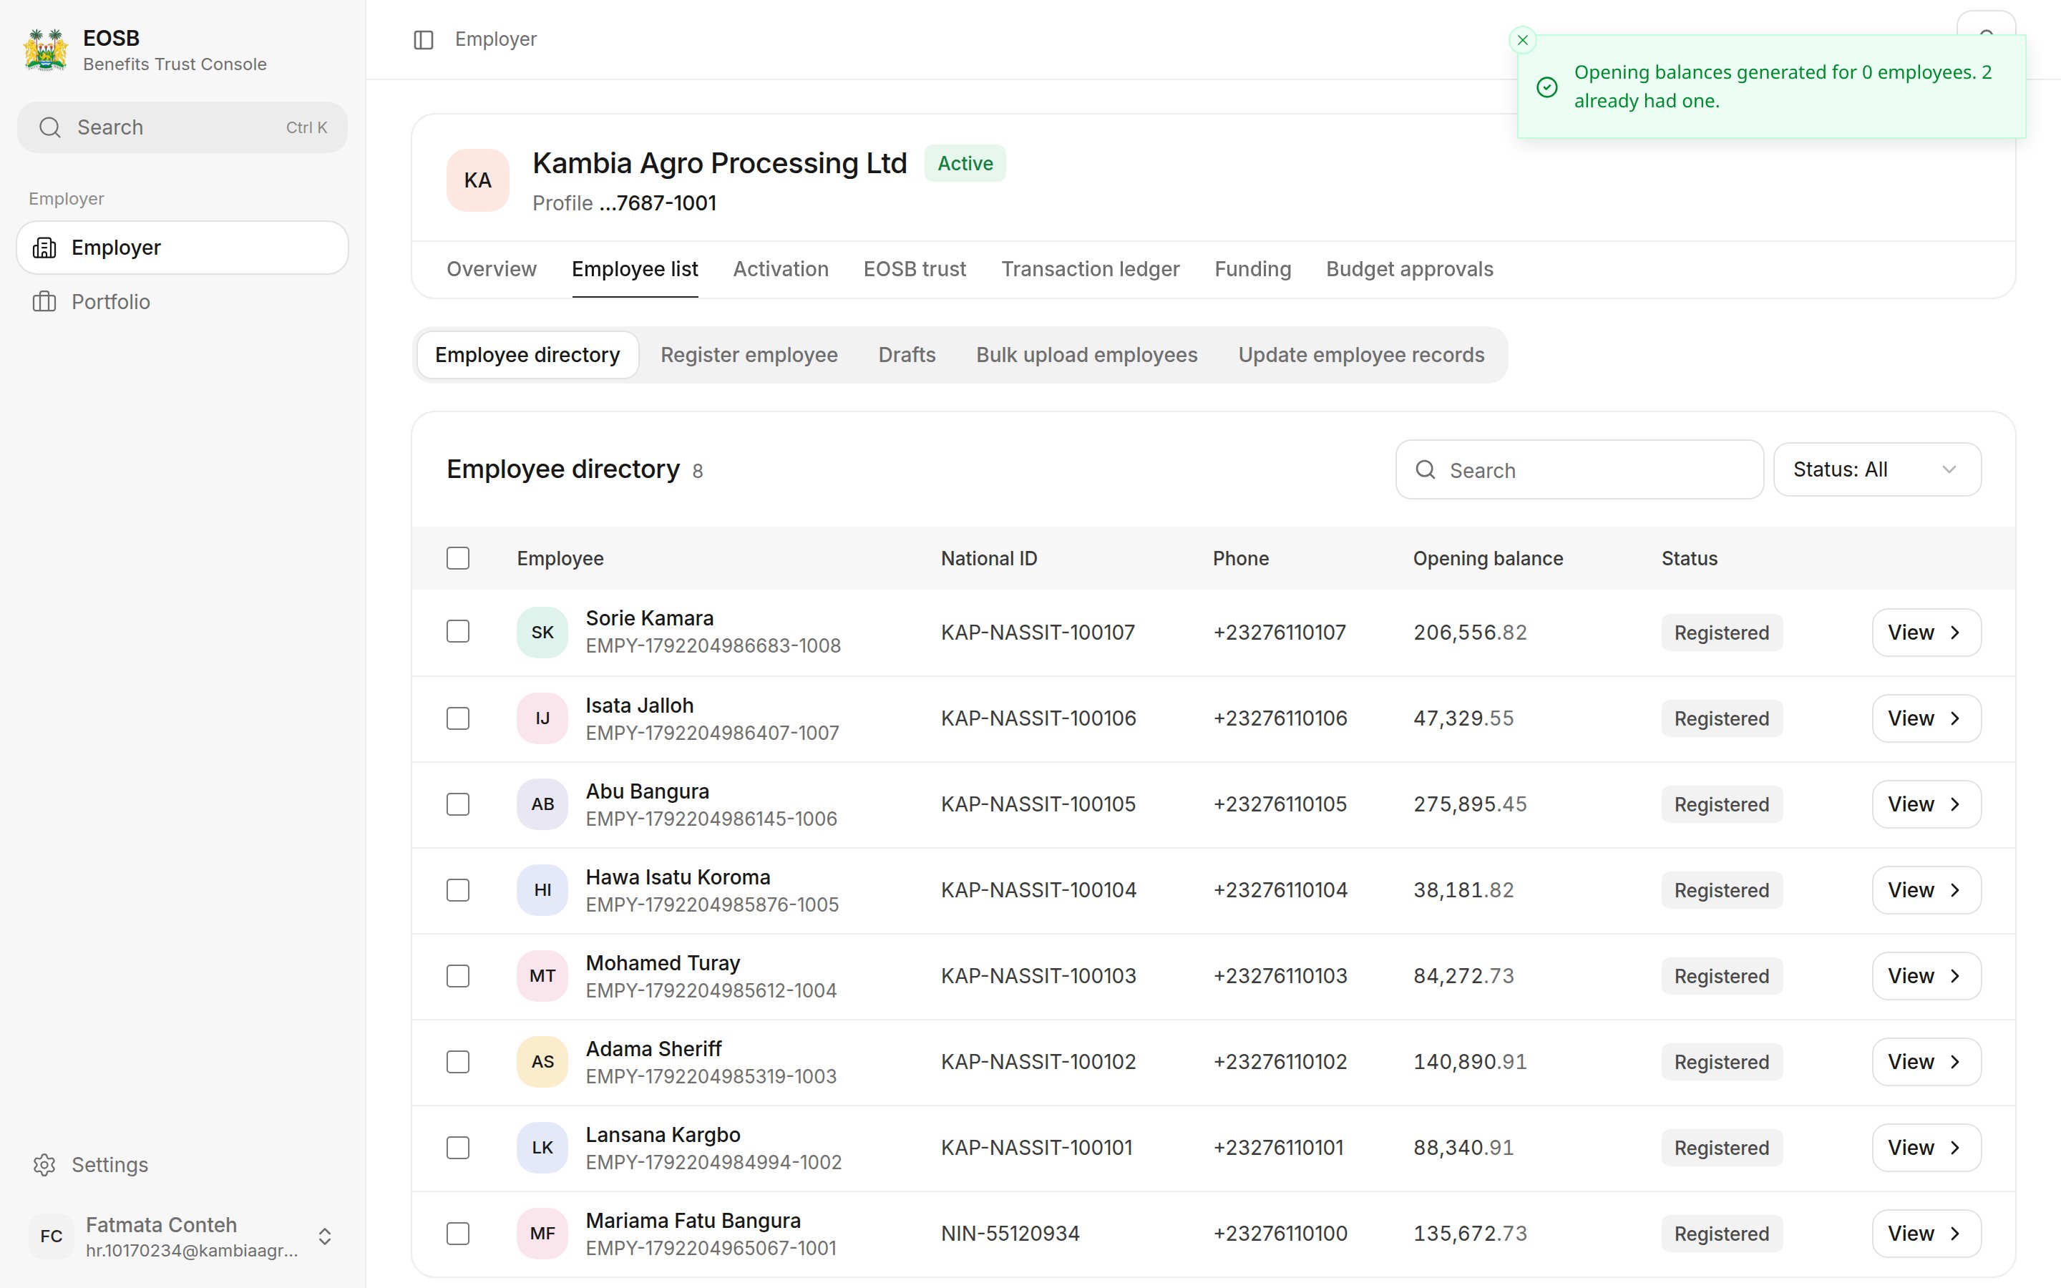This screenshot has height=1288, width=2061.
Task: Select Employer in the sidebar
Action: [182, 248]
